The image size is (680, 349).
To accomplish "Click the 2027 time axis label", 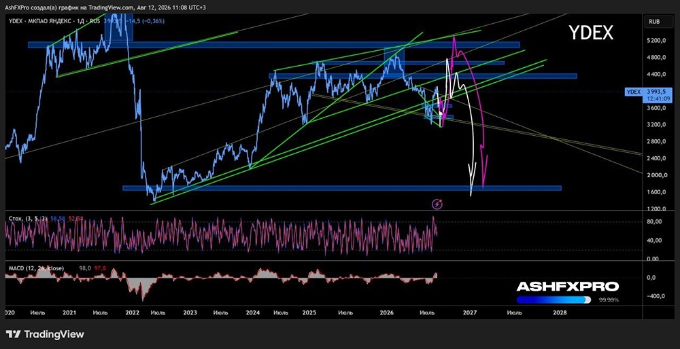I will 471,312.
